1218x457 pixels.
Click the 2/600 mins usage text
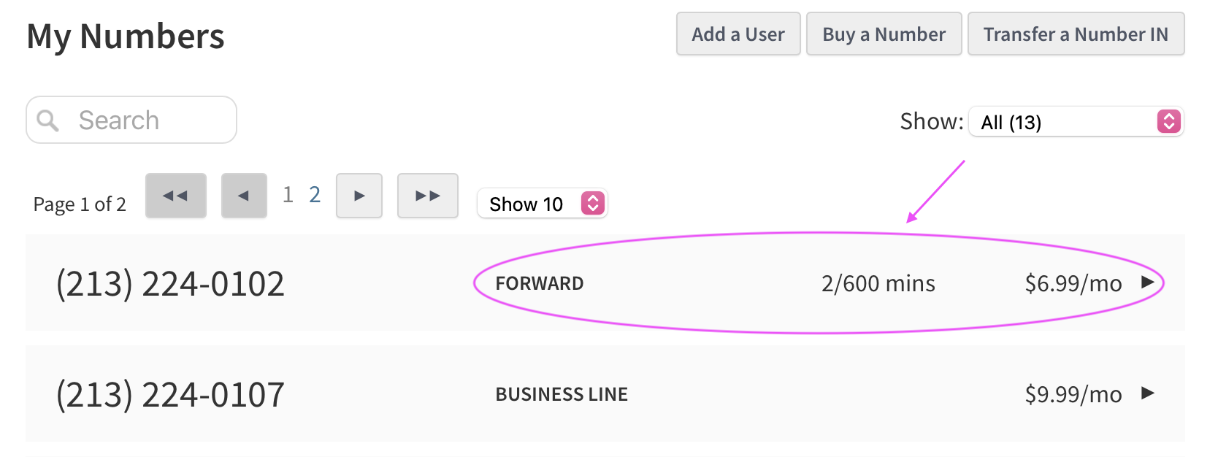[x=878, y=283]
